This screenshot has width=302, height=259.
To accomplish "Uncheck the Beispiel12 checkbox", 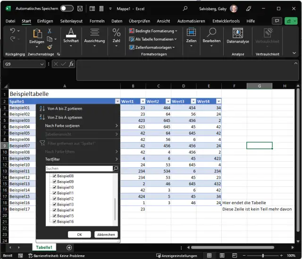I will point(55,199).
